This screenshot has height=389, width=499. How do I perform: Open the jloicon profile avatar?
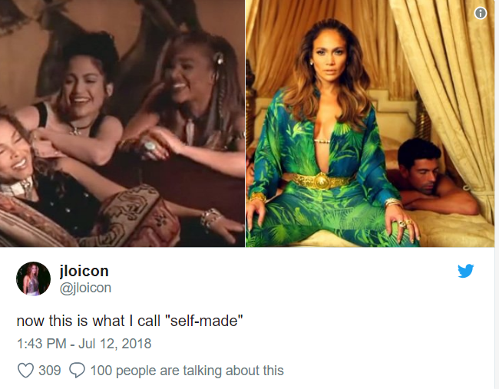point(33,279)
